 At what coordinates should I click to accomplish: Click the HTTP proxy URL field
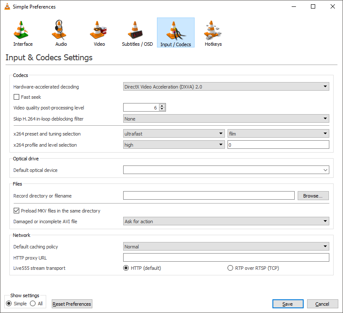pos(226,257)
